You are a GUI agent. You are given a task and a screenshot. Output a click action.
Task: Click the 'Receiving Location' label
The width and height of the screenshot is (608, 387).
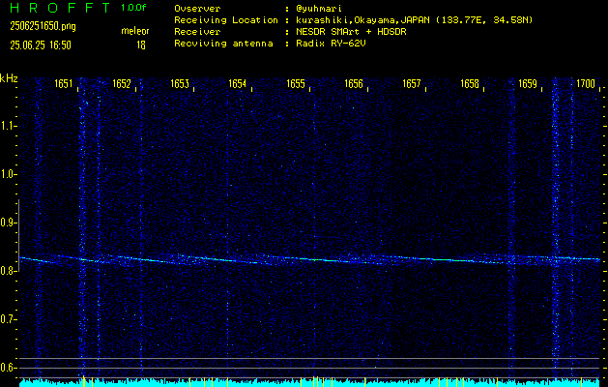(226, 20)
